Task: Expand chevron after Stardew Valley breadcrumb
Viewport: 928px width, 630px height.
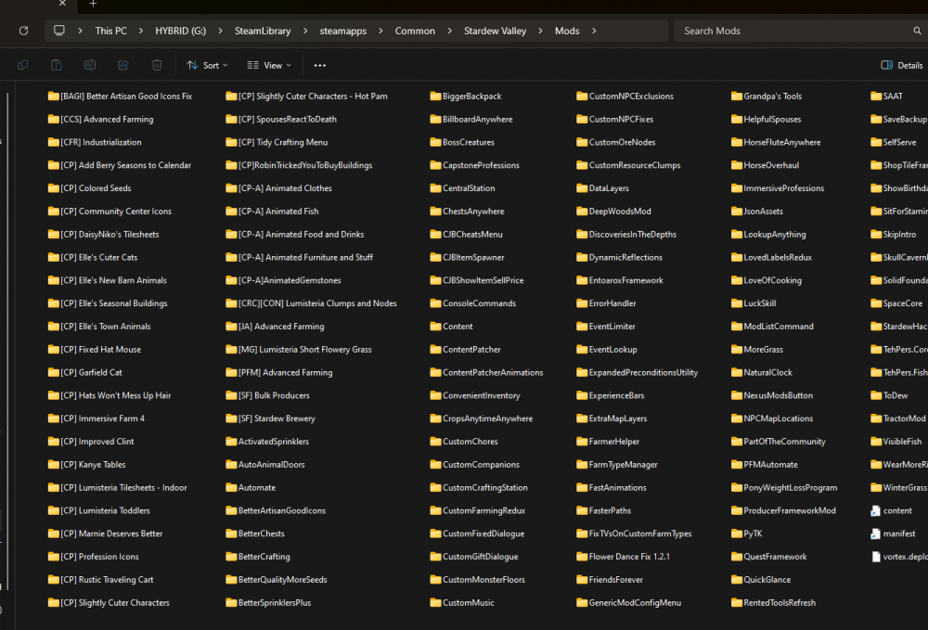Action: pyautogui.click(x=540, y=31)
